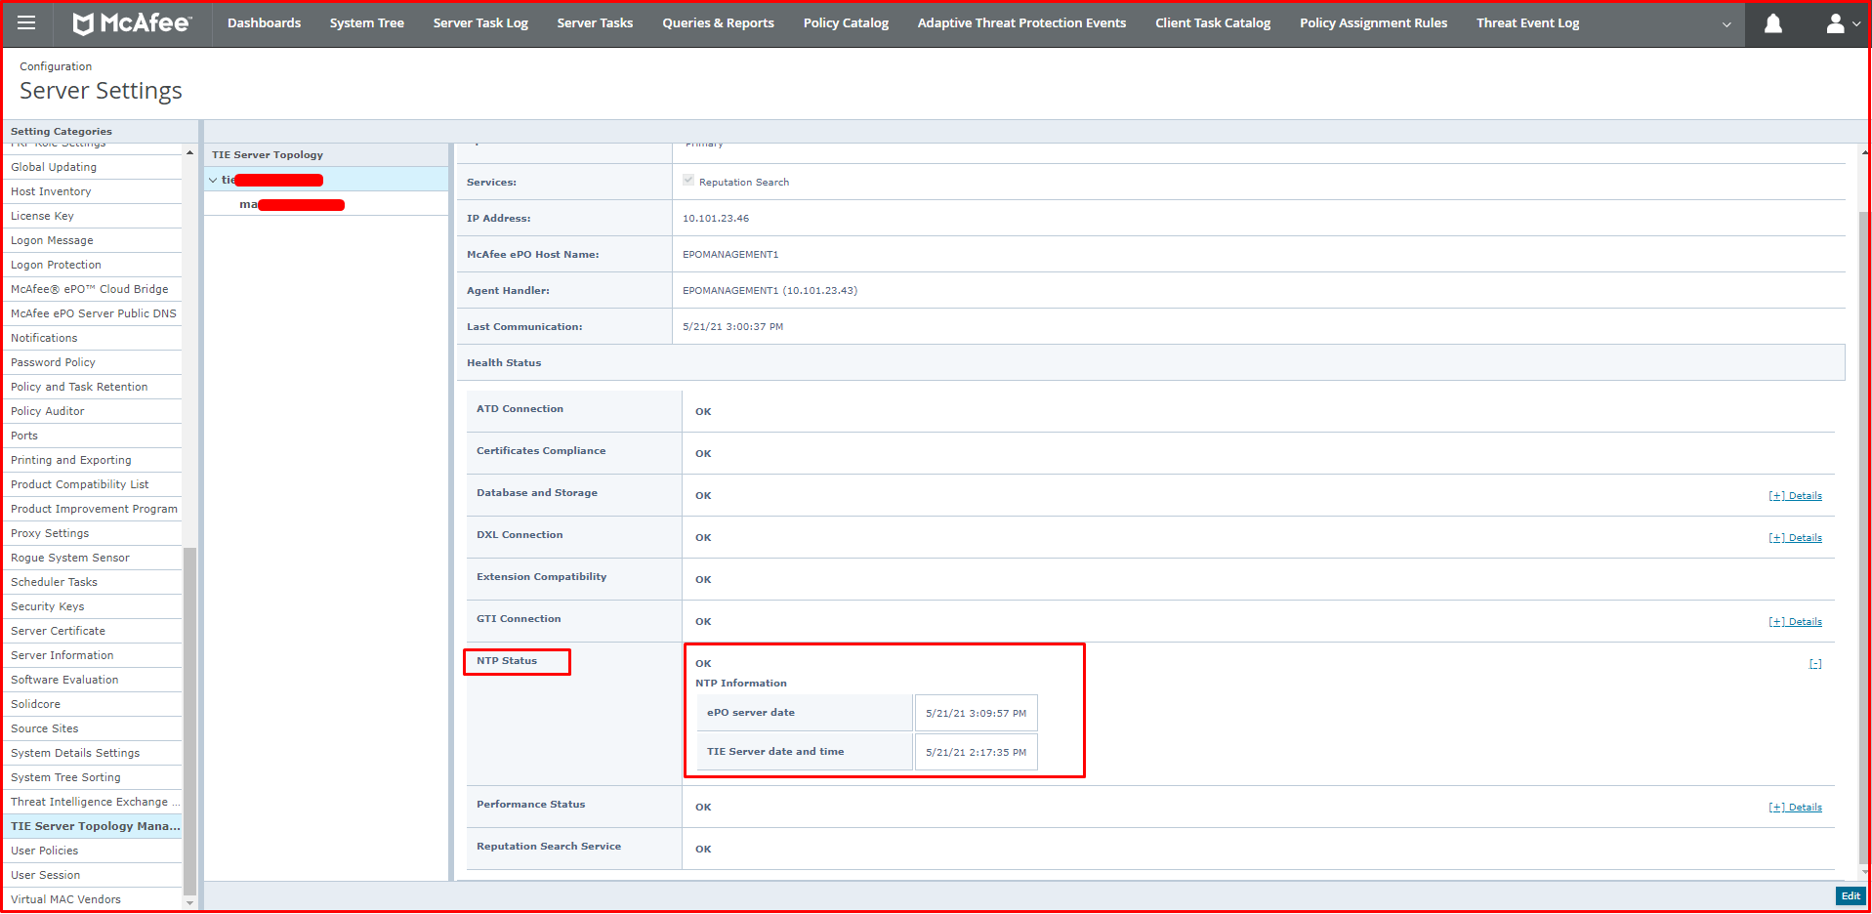Screen dimensions: 1872x914
Task: Open System Tree
Action: tap(366, 22)
